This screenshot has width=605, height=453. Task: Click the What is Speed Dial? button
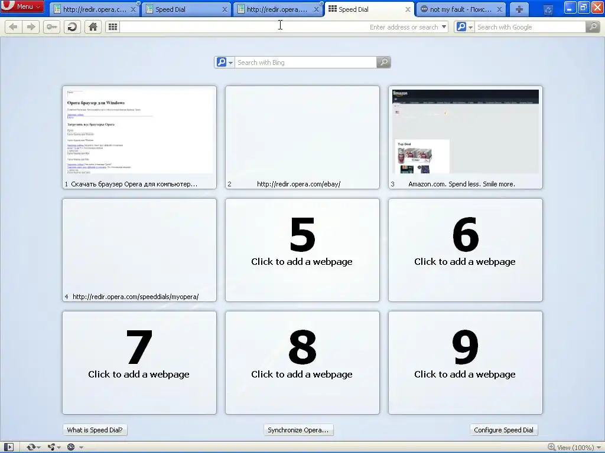pyautogui.click(x=95, y=430)
